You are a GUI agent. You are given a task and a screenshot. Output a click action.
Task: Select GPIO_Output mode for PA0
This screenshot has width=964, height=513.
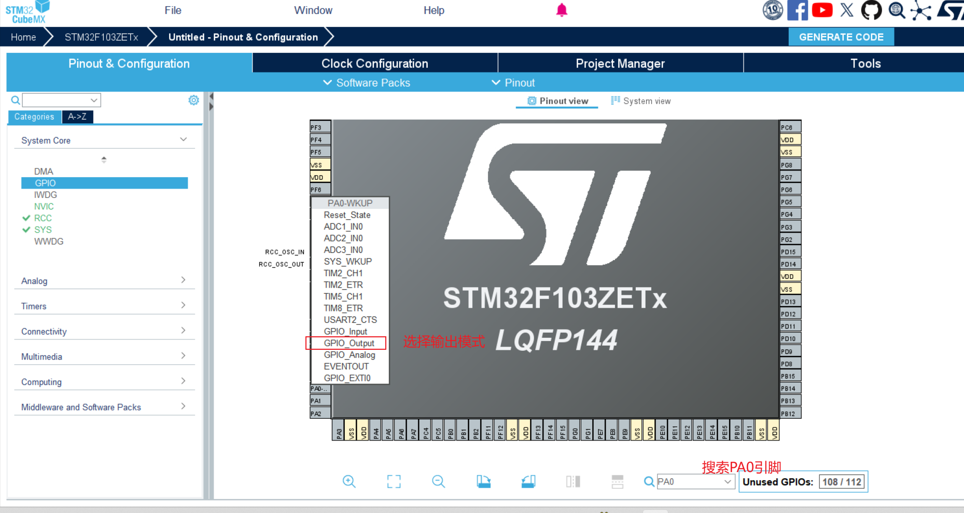coord(348,343)
